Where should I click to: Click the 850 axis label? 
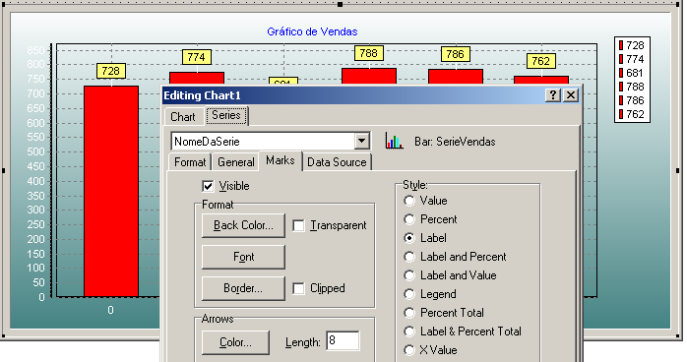coord(35,50)
